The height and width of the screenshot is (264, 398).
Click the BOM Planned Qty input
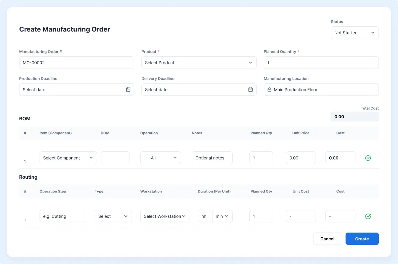tap(261, 158)
